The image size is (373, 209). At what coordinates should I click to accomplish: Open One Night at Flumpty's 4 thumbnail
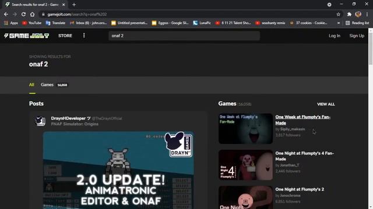245,165
